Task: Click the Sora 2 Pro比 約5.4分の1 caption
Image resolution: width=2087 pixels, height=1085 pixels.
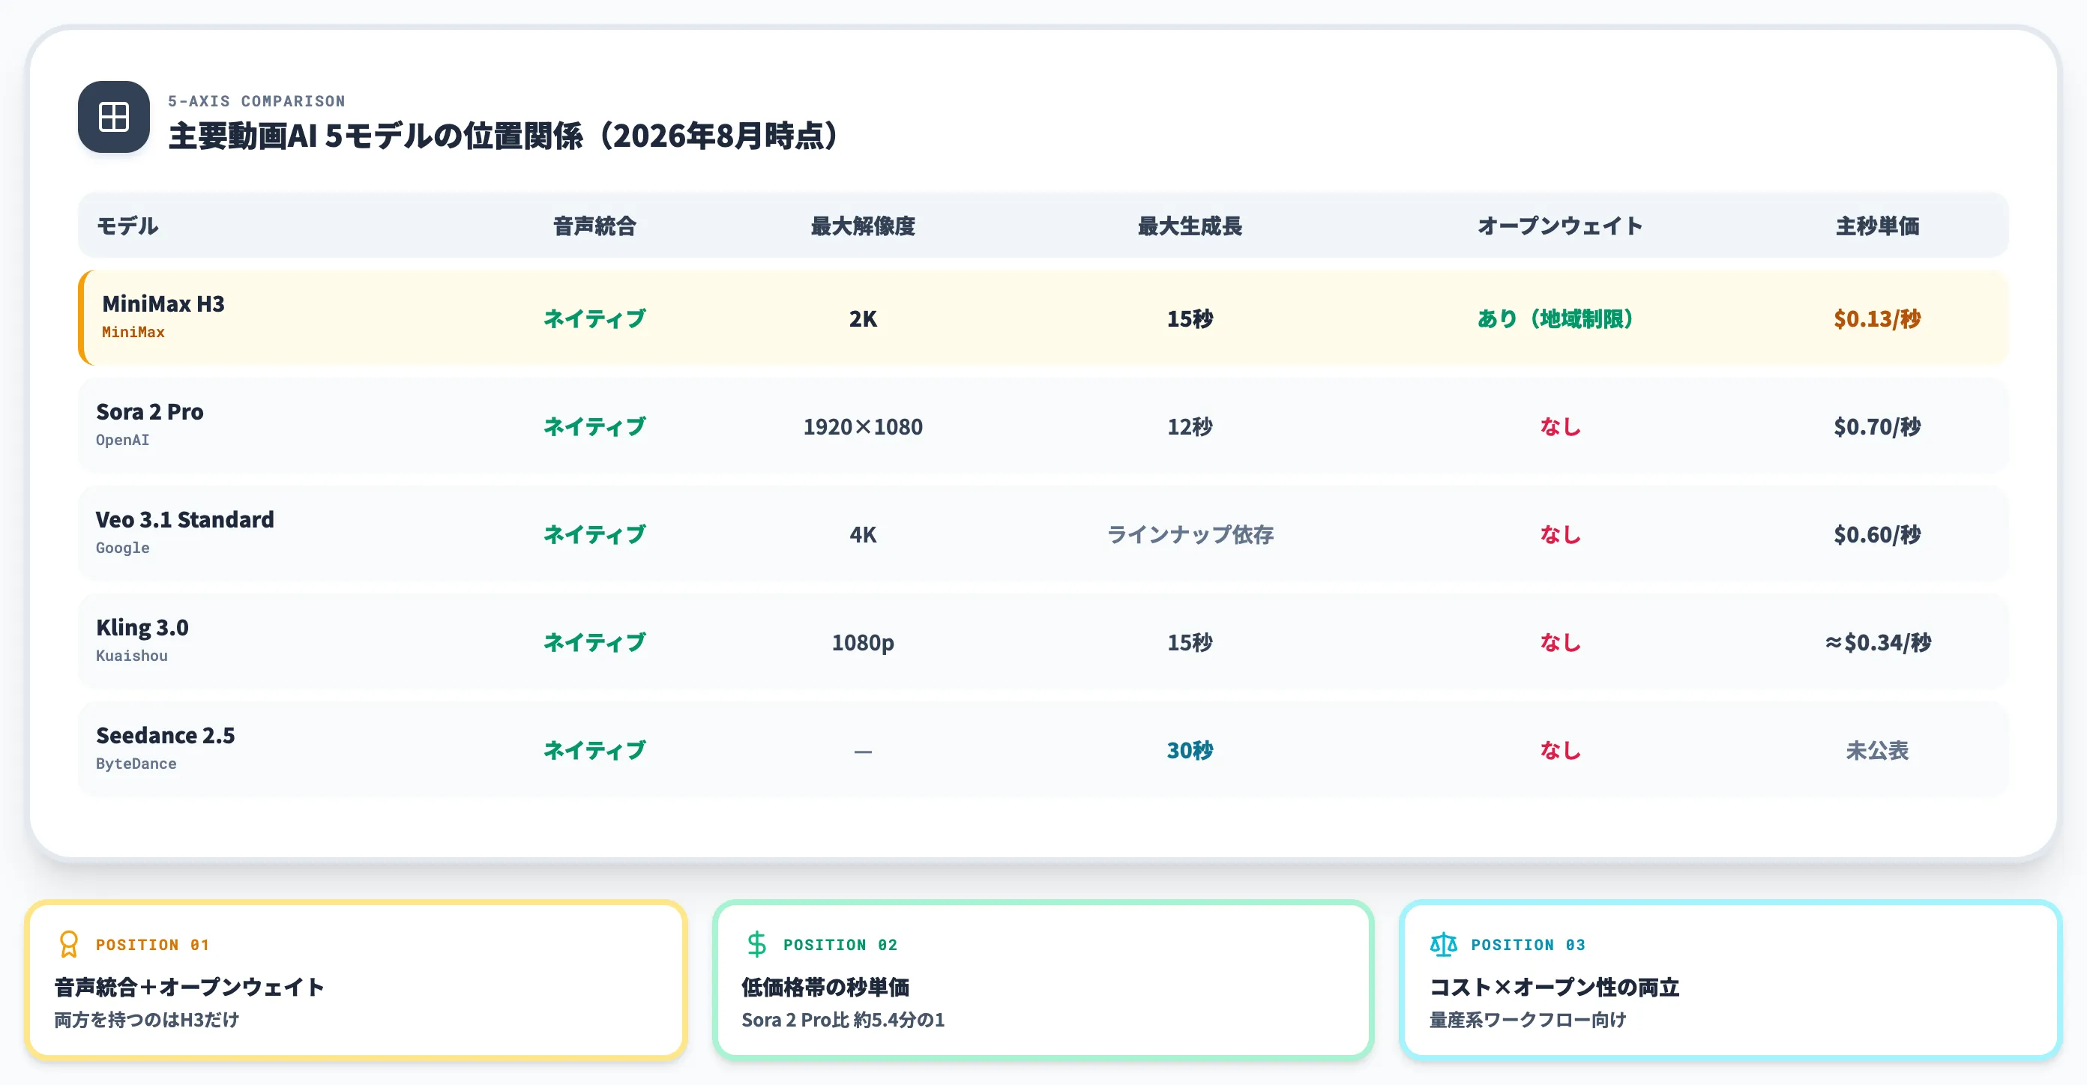Action: click(x=843, y=1021)
